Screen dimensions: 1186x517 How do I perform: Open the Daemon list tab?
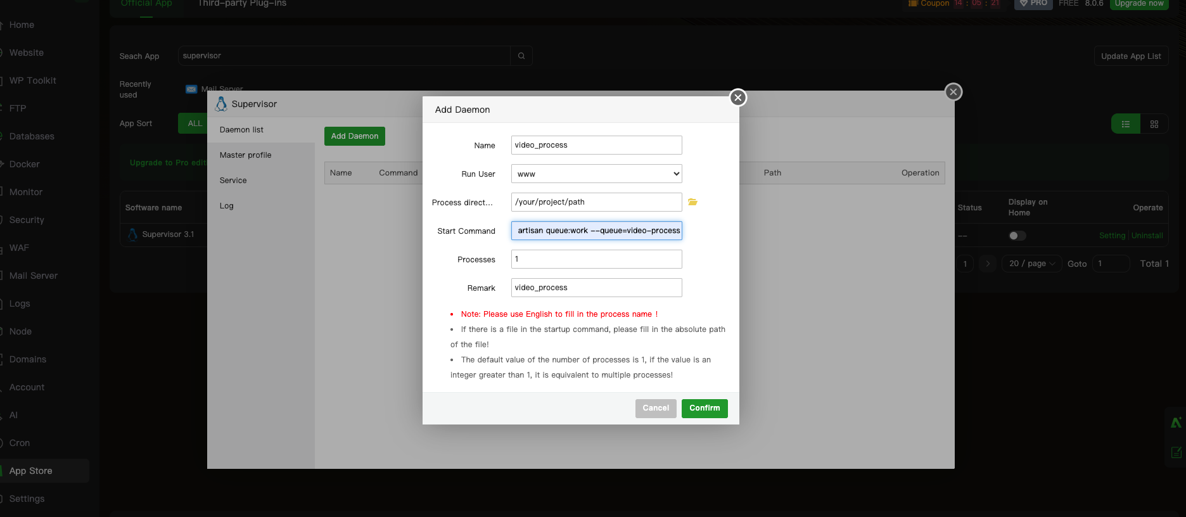coord(261,130)
